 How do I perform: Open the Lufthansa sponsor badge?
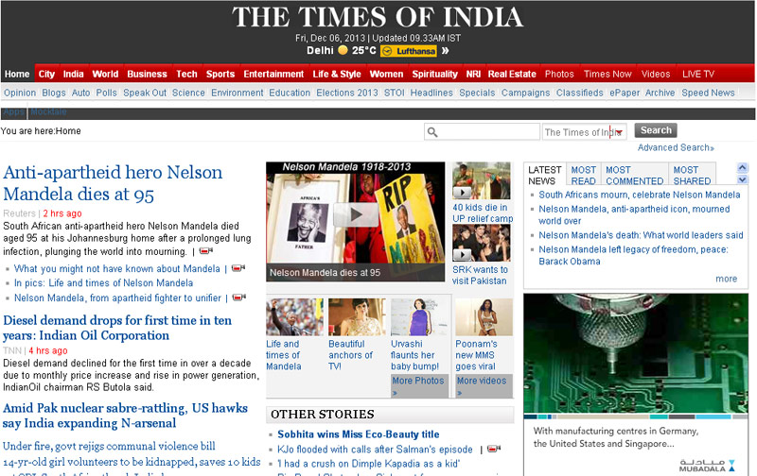point(409,51)
